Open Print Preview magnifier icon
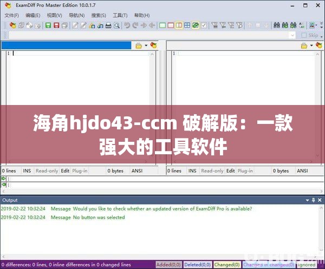The width and height of the screenshot is (325, 269). pyautogui.click(x=116, y=25)
